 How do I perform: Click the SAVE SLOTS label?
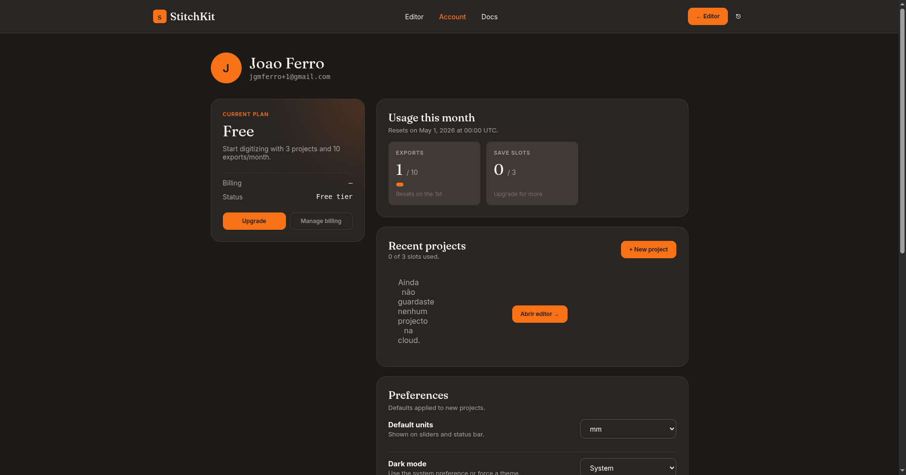(x=512, y=153)
